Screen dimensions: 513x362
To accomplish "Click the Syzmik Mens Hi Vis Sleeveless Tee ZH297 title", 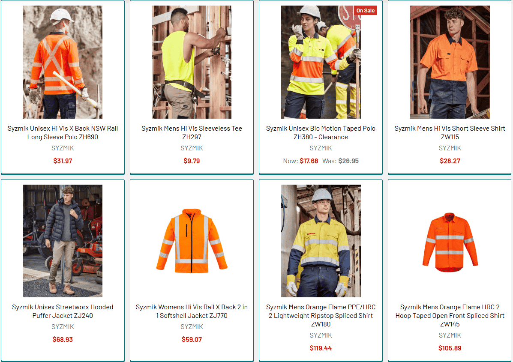I will [192, 133].
